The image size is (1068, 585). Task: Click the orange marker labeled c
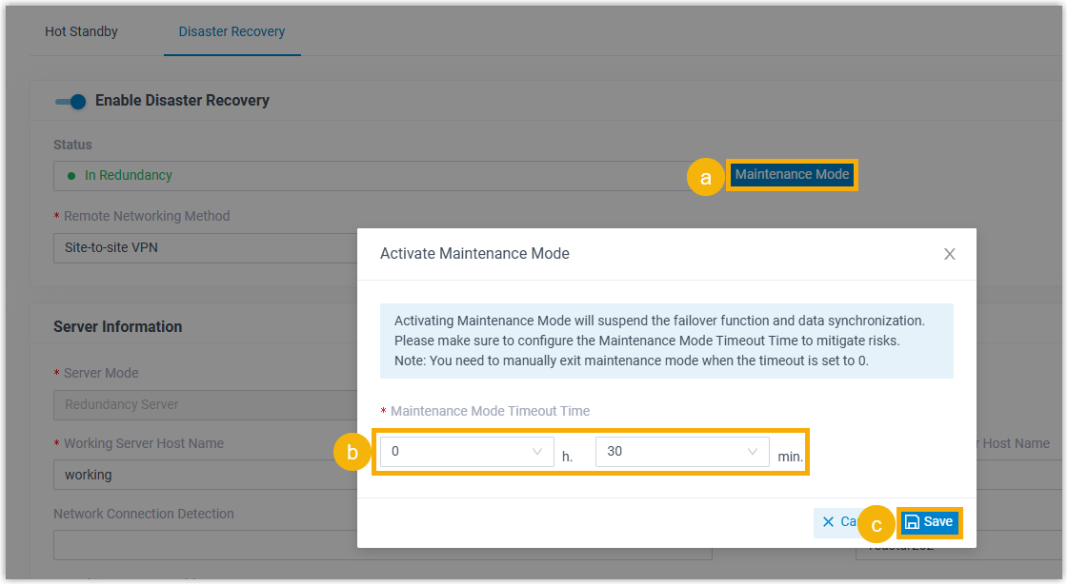coord(877,524)
